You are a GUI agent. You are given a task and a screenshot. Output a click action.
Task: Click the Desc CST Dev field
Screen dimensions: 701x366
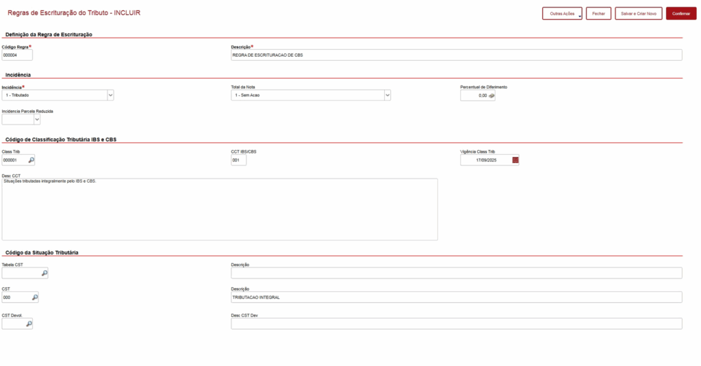(457, 324)
